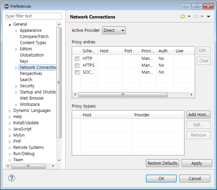Enable the HTTP proxy entry checkbox
This screenshot has width=217, height=190.
77,59
